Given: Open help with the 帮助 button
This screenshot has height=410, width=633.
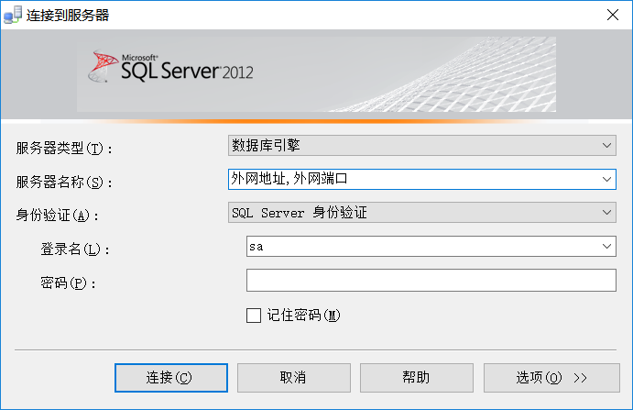Looking at the screenshot, I should 416,377.
